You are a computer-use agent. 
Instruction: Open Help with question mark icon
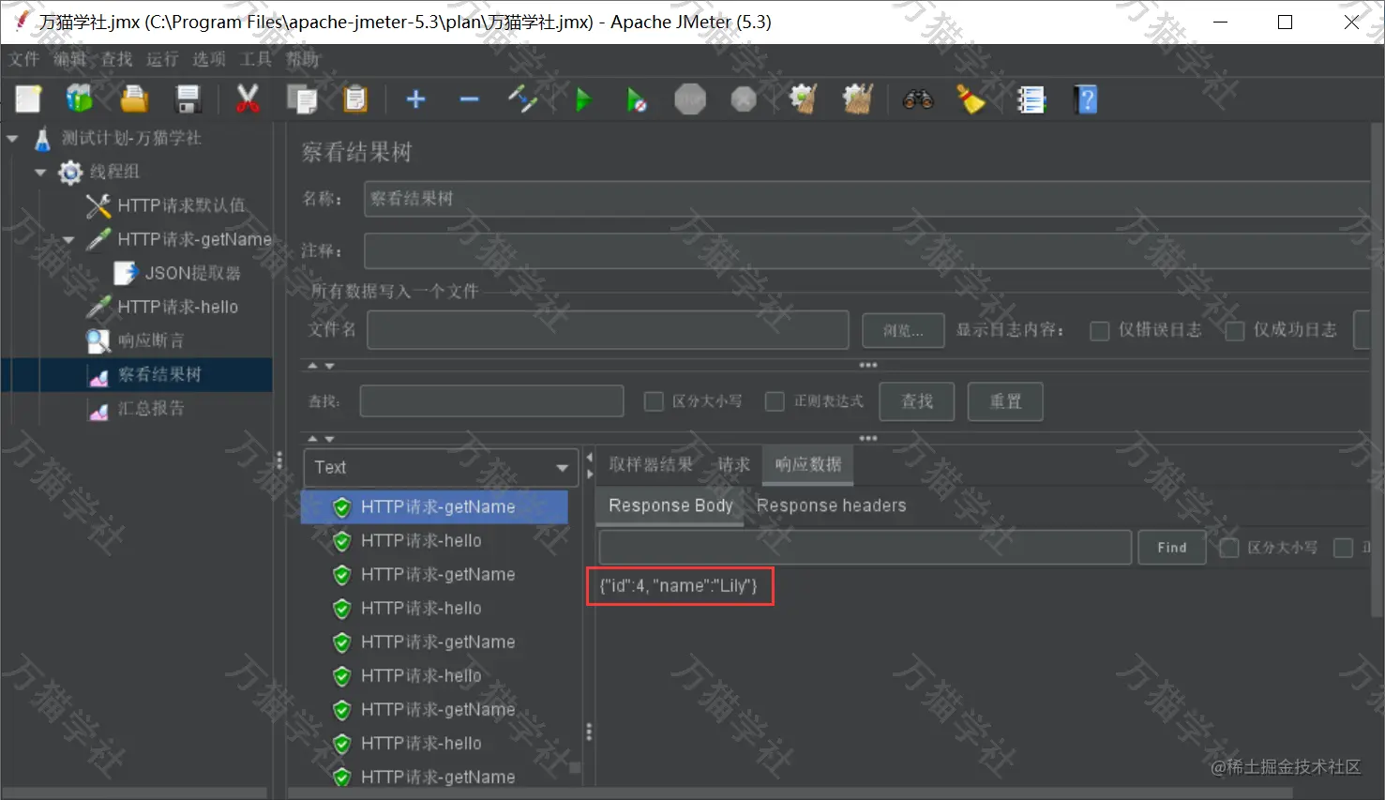coord(1086,99)
